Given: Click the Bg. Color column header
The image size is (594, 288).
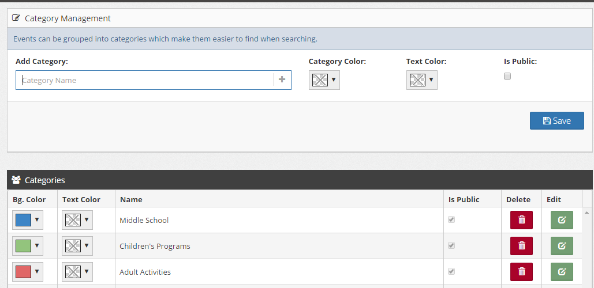Looking at the screenshot, I should point(29,199).
